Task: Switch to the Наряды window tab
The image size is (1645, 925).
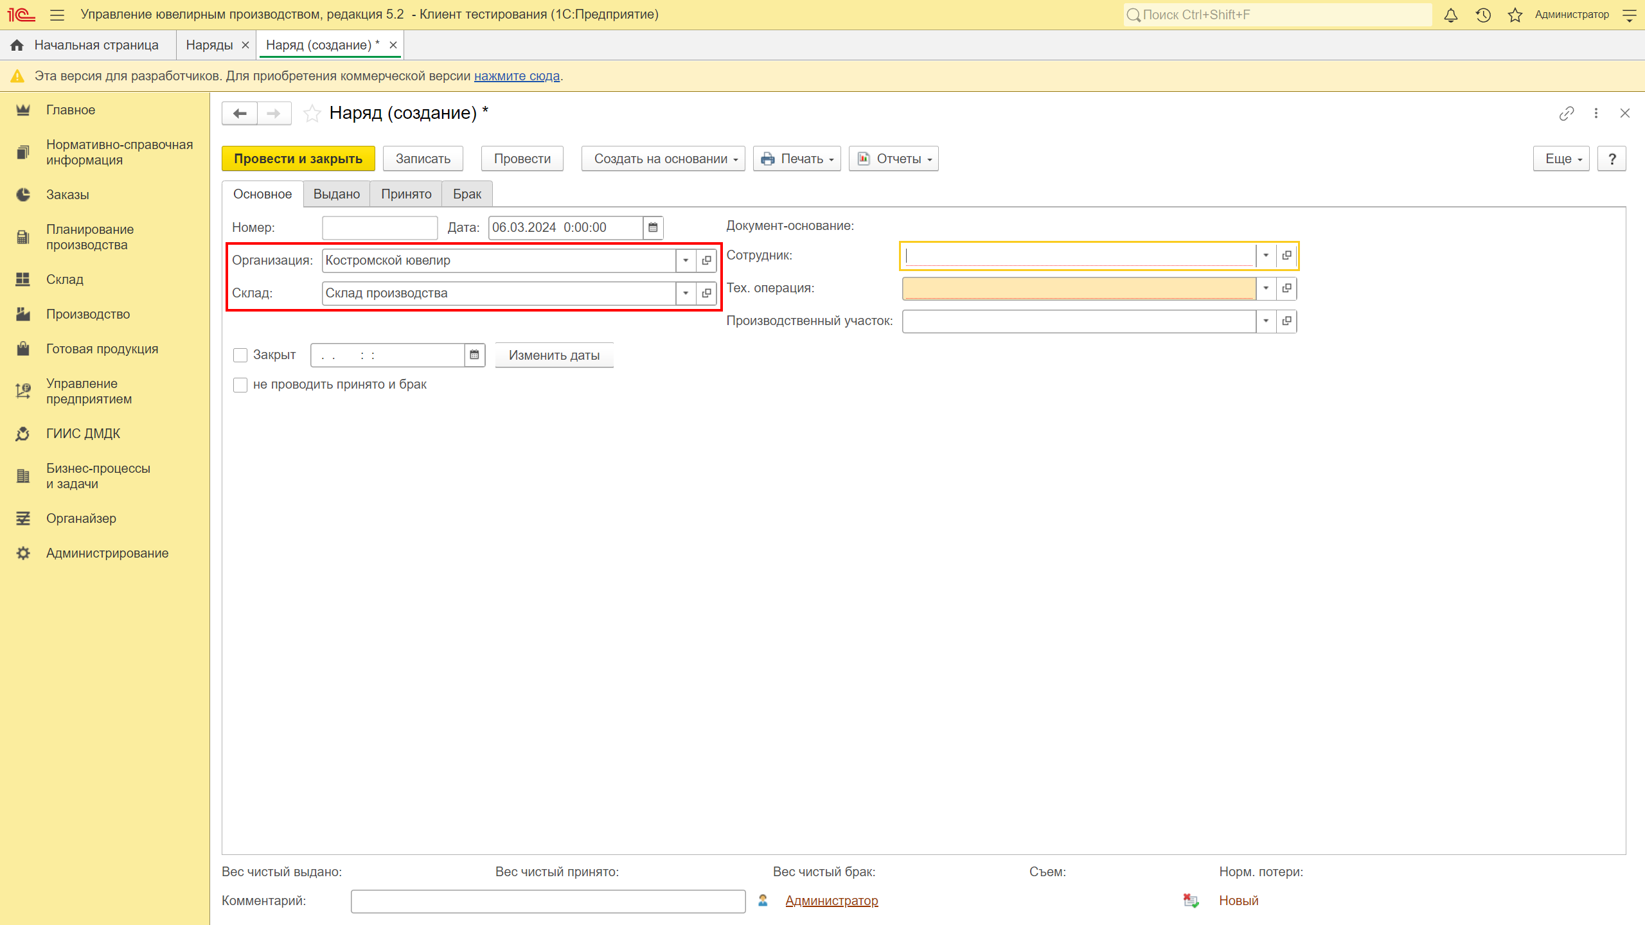Action: [x=209, y=45]
